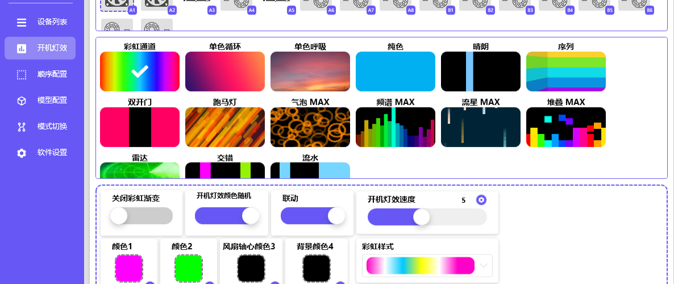The height and width of the screenshot is (284, 674).
Task: Click the 模式切换 branch icon
Action: [22, 127]
